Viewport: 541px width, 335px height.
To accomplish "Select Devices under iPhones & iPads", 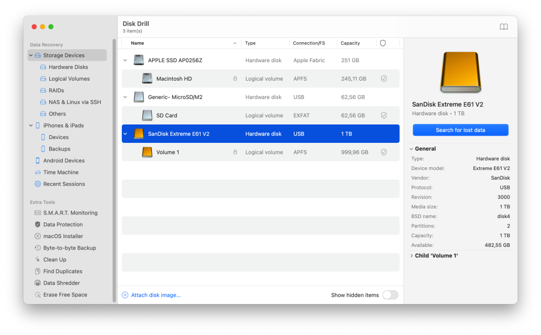I will click(58, 137).
